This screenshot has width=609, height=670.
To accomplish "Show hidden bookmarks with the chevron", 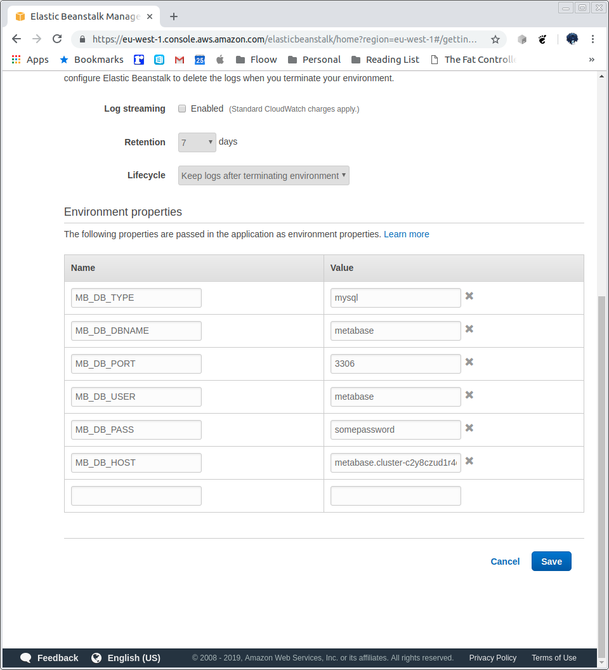I will tap(591, 60).
